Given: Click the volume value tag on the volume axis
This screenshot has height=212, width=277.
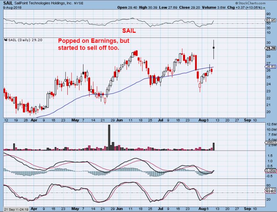Looking at the screenshot, I should (x=271, y=142).
